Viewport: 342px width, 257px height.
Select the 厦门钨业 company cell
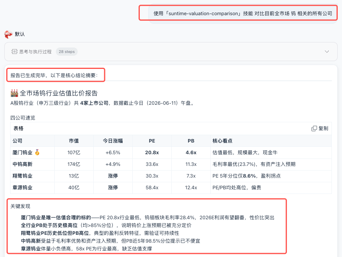point(32,153)
